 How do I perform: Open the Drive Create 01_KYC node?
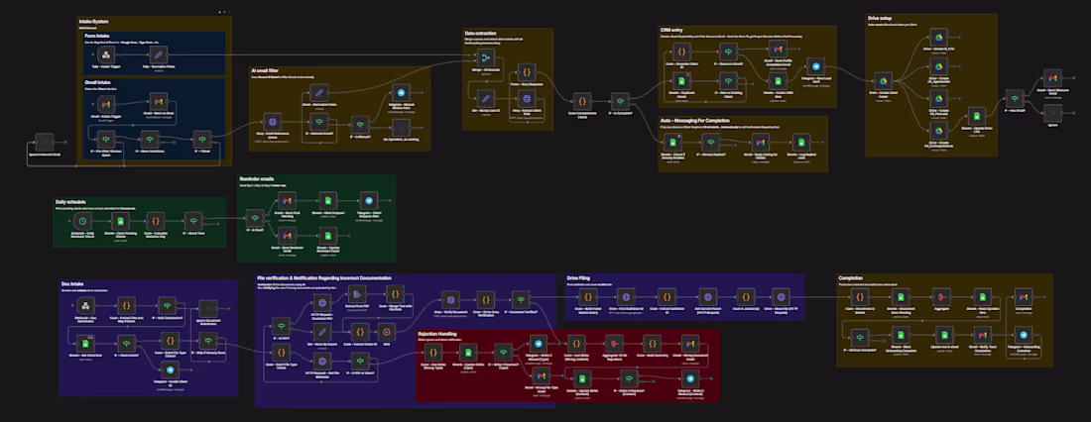coord(938,39)
